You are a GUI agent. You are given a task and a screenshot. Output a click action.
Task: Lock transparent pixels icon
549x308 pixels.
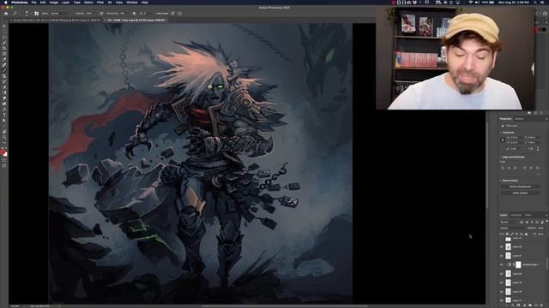click(x=507, y=234)
